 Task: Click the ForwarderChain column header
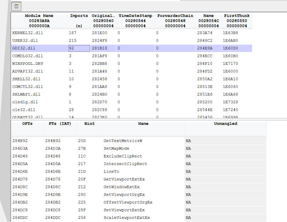[175, 21]
